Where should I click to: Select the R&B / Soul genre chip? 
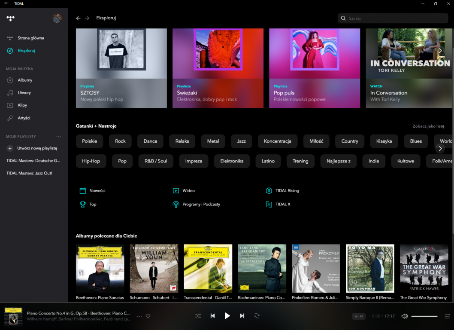pyautogui.click(x=156, y=161)
